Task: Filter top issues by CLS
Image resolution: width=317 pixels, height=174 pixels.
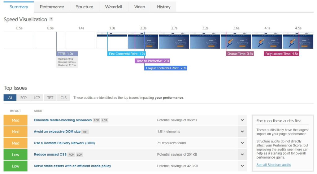Action: pyautogui.click(x=63, y=98)
